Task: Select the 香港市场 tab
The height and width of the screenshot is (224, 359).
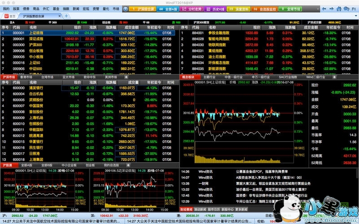Action: click(26, 77)
